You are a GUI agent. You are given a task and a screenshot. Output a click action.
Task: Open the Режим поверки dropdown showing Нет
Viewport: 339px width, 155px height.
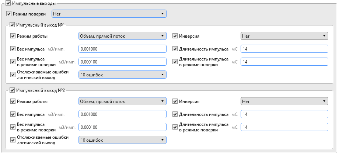pyautogui.click(x=109, y=14)
